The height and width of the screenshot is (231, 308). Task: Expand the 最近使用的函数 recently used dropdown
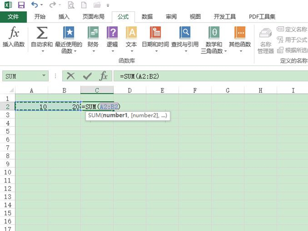tap(68, 51)
